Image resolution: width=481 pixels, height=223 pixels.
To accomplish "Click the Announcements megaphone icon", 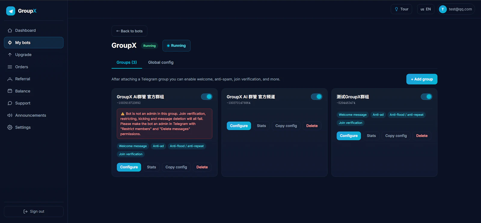I will 10,115.
